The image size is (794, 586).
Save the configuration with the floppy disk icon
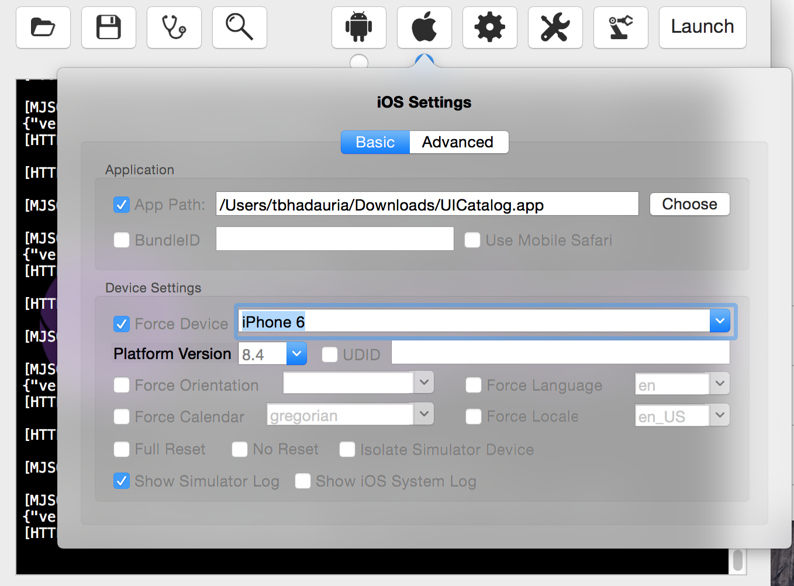(x=109, y=27)
